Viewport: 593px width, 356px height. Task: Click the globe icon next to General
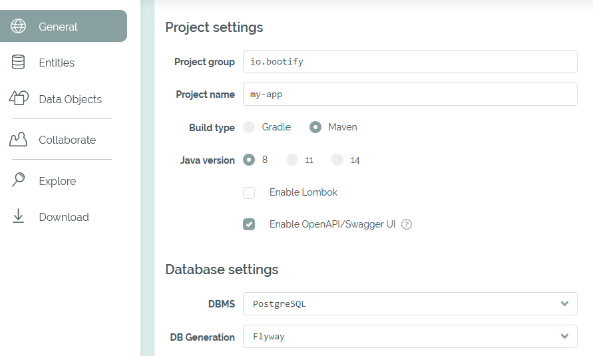pos(19,27)
